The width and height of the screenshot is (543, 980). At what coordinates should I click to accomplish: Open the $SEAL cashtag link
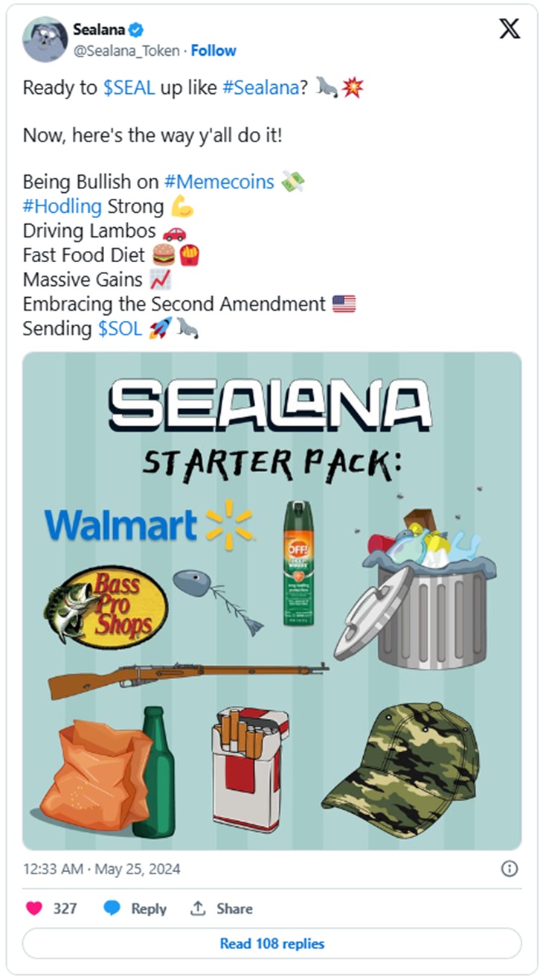[129, 88]
